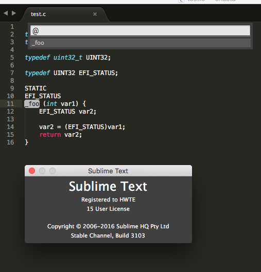Click the highlighted _foo function name
The height and width of the screenshot is (272, 261).
(x=32, y=104)
